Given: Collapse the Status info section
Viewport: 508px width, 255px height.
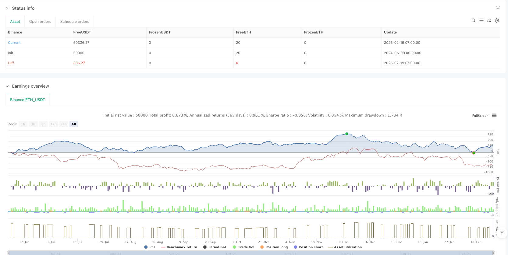Looking at the screenshot, I should (7, 8).
